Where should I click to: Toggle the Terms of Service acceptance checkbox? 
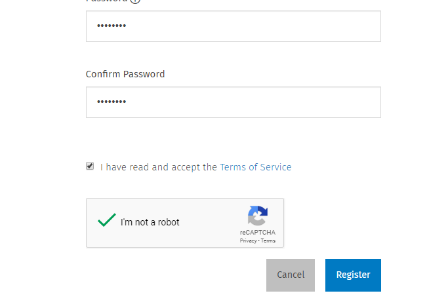point(90,166)
